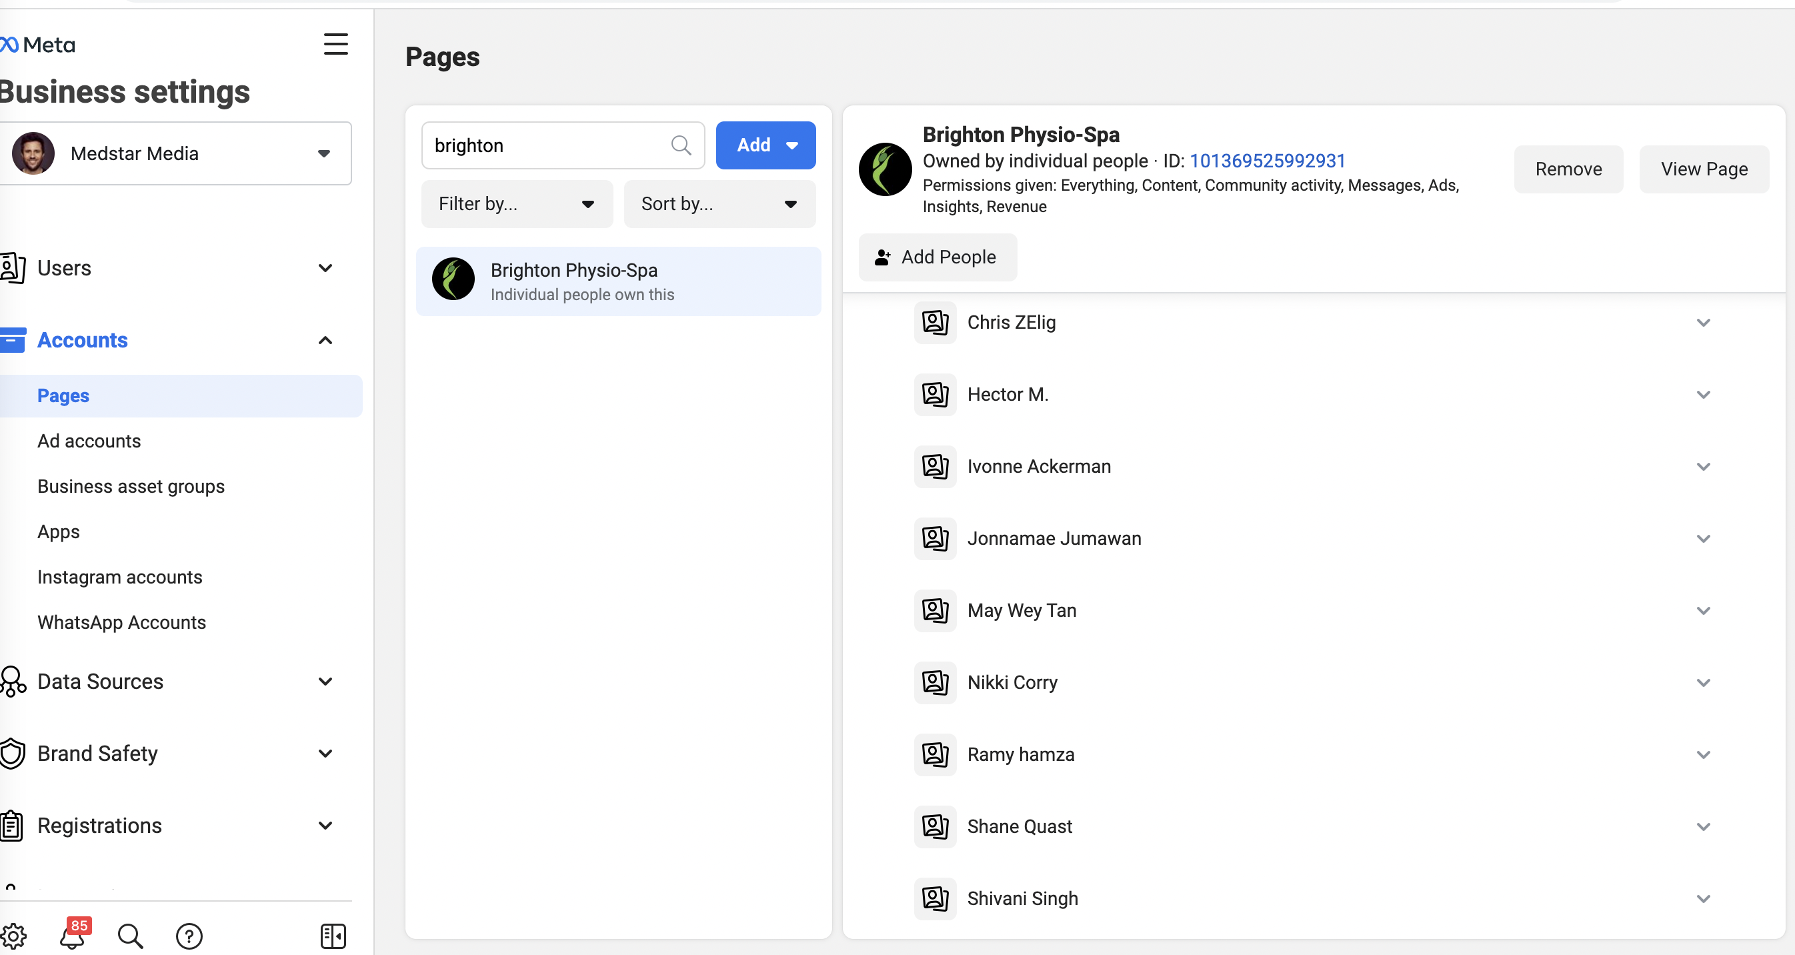
Task: Click the Brighton Physio-Spa logo in details header
Action: pos(885,169)
